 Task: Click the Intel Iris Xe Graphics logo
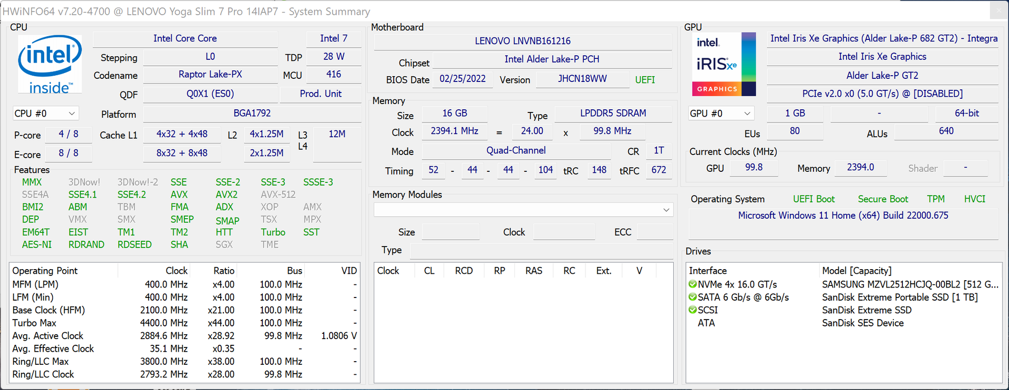[724, 64]
